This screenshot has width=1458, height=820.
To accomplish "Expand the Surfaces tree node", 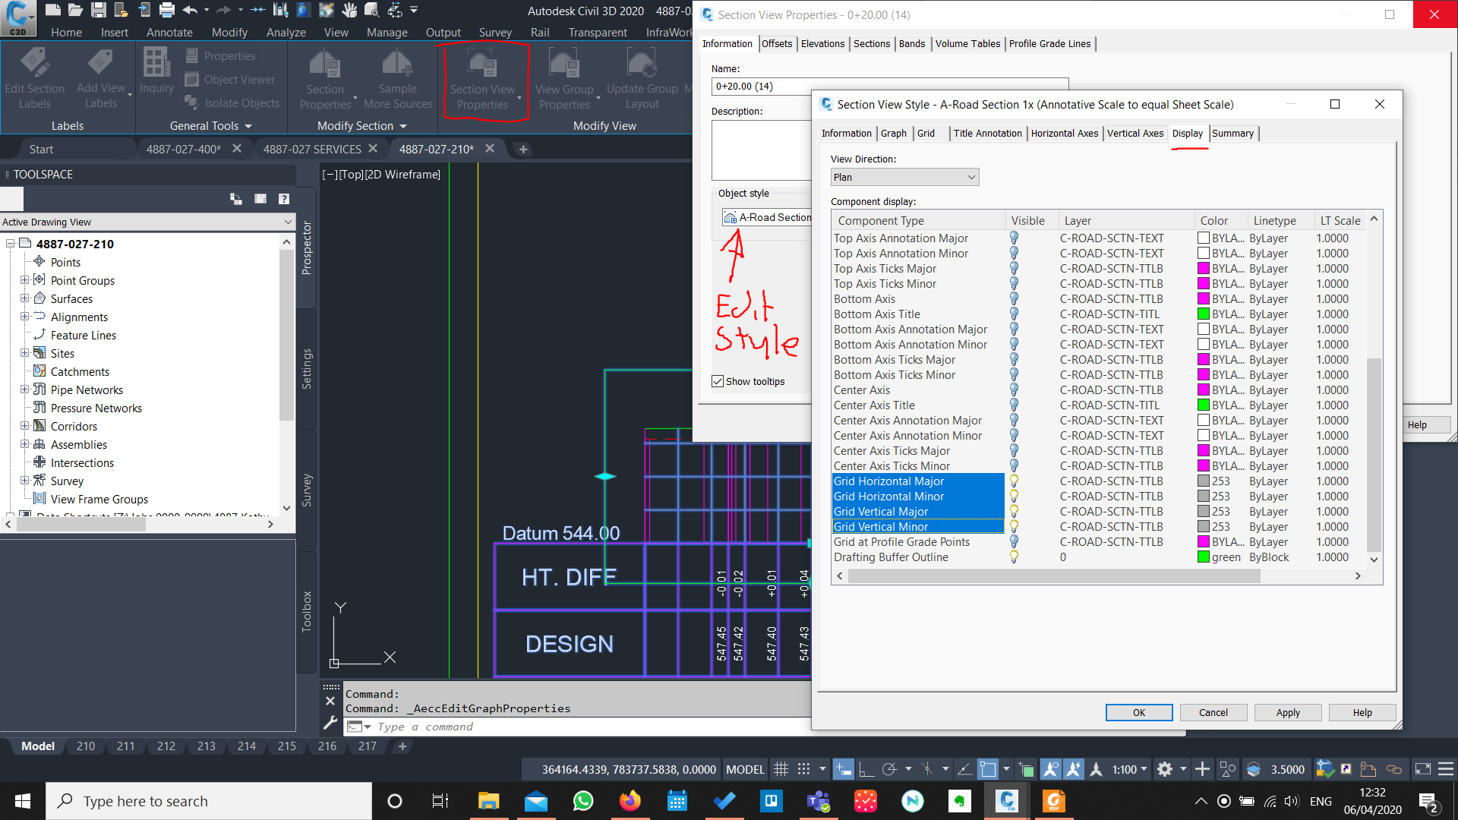I will point(24,298).
